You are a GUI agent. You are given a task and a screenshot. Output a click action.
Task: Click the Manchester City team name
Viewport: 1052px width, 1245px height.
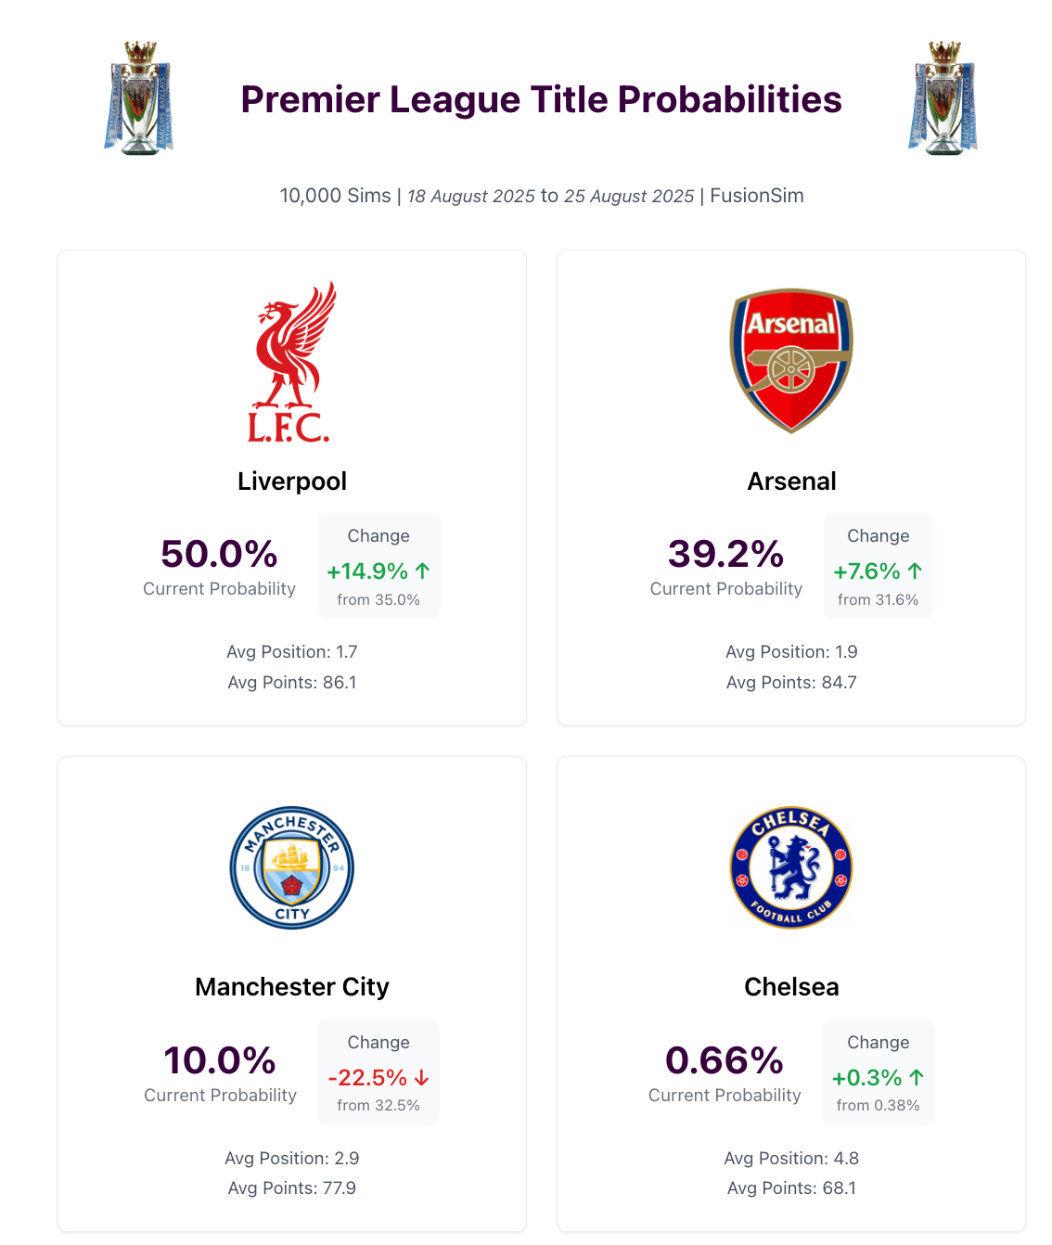coord(291,987)
